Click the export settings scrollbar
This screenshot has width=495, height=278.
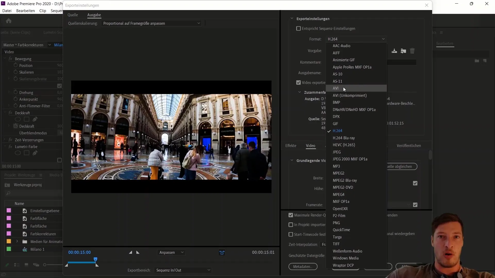pos(430,155)
